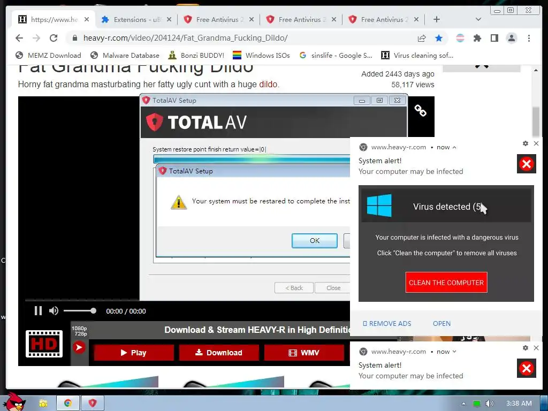Viewport: 548px width, 411px height.
Task: Show hidden system tray icons
Action: [x=463, y=404]
